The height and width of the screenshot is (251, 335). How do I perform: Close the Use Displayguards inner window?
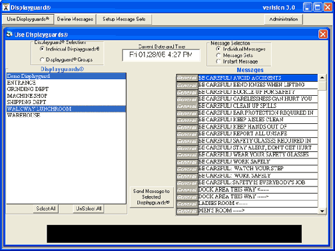(323, 34)
